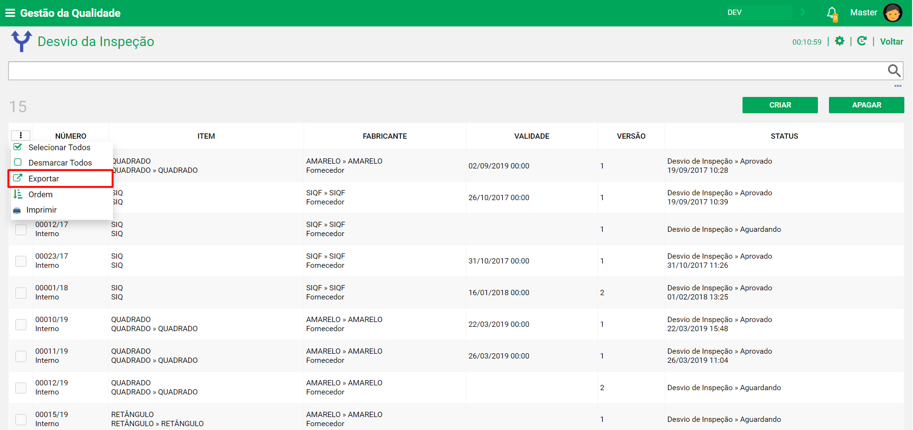The width and height of the screenshot is (913, 430).
Task: Click the Voltar link
Action: pos(891,42)
